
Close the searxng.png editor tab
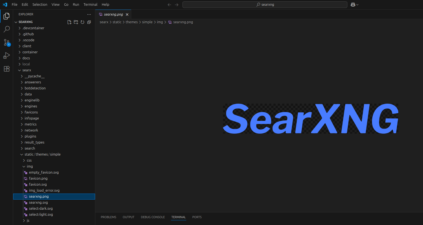click(127, 14)
